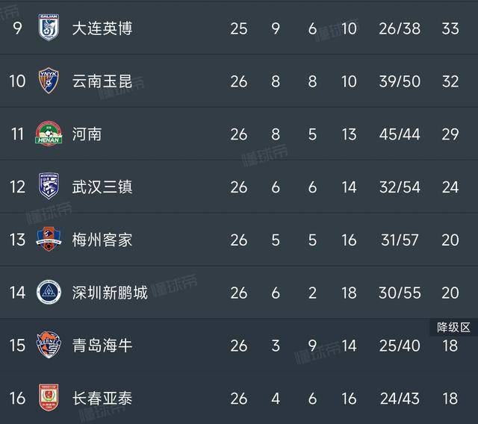Open the 武汉三镇 shield logo
The height and width of the screenshot is (424, 478).
pyautogui.click(x=49, y=186)
